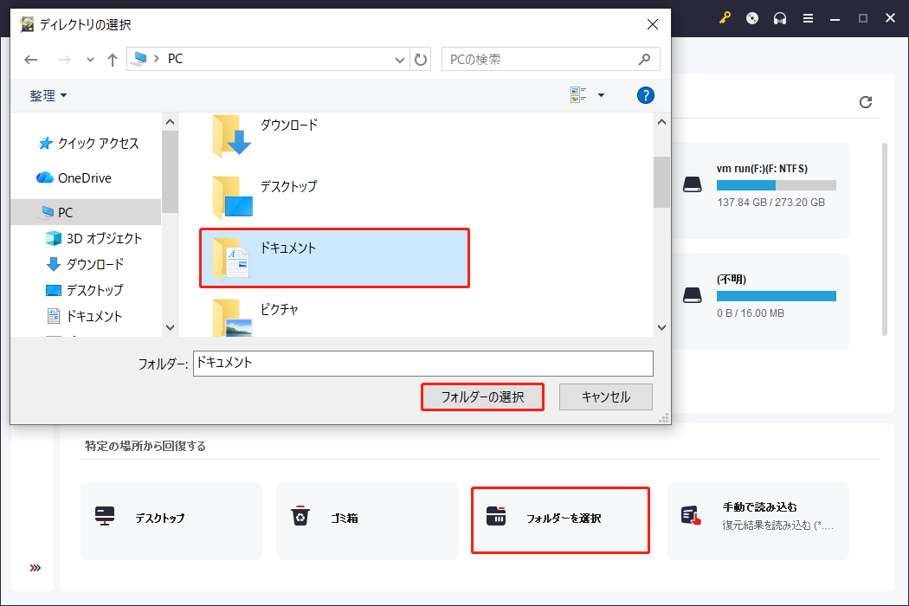Select the (不明) 16.00 MB drive card
This screenshot has height=606, width=909.
coord(761,301)
